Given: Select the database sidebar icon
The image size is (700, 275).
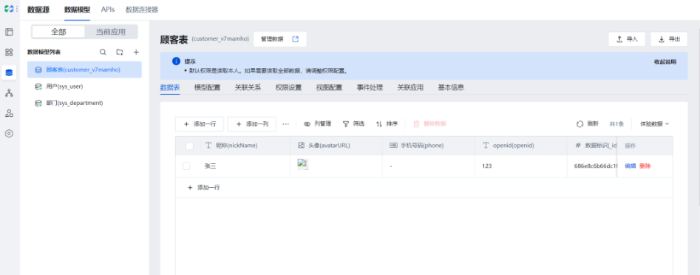Looking at the screenshot, I should 9,72.
